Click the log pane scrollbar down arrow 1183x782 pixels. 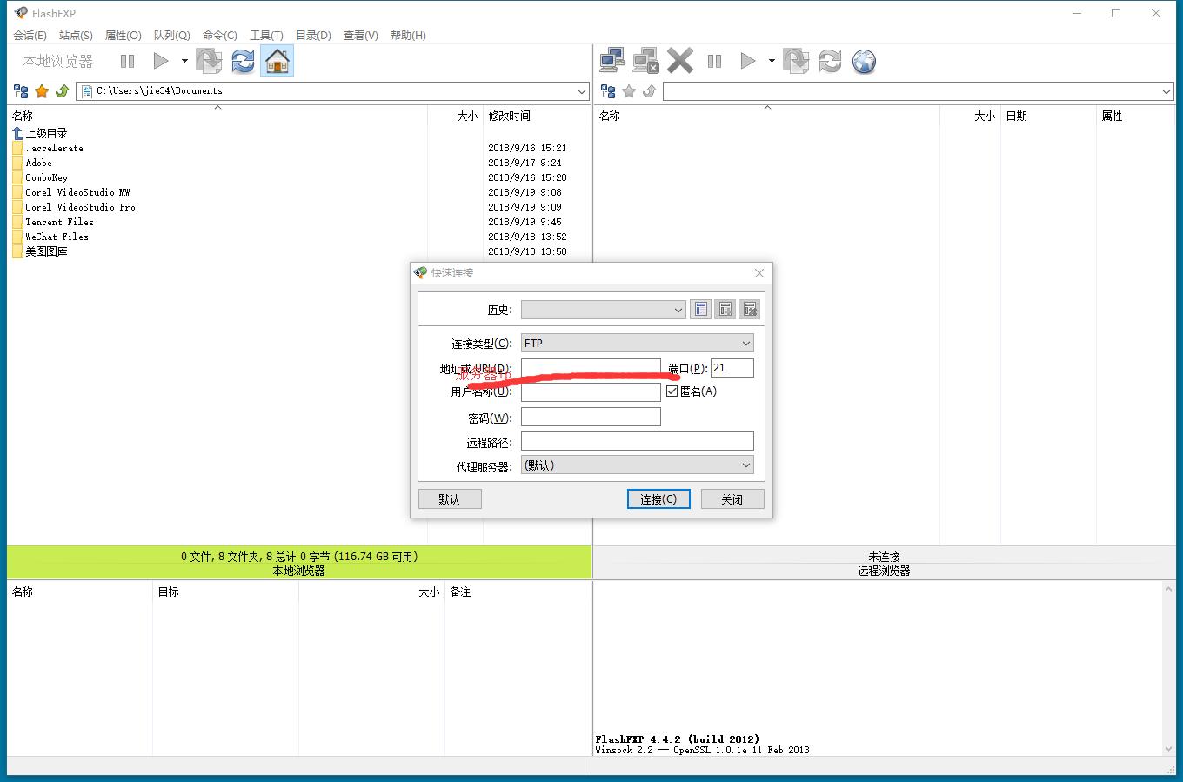point(1168,748)
